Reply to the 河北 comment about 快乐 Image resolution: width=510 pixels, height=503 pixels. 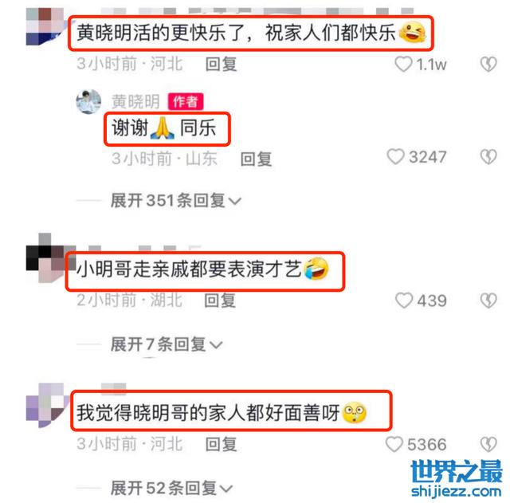[x=222, y=64]
